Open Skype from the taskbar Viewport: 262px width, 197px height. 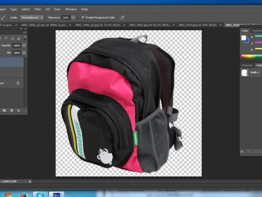pos(40,195)
